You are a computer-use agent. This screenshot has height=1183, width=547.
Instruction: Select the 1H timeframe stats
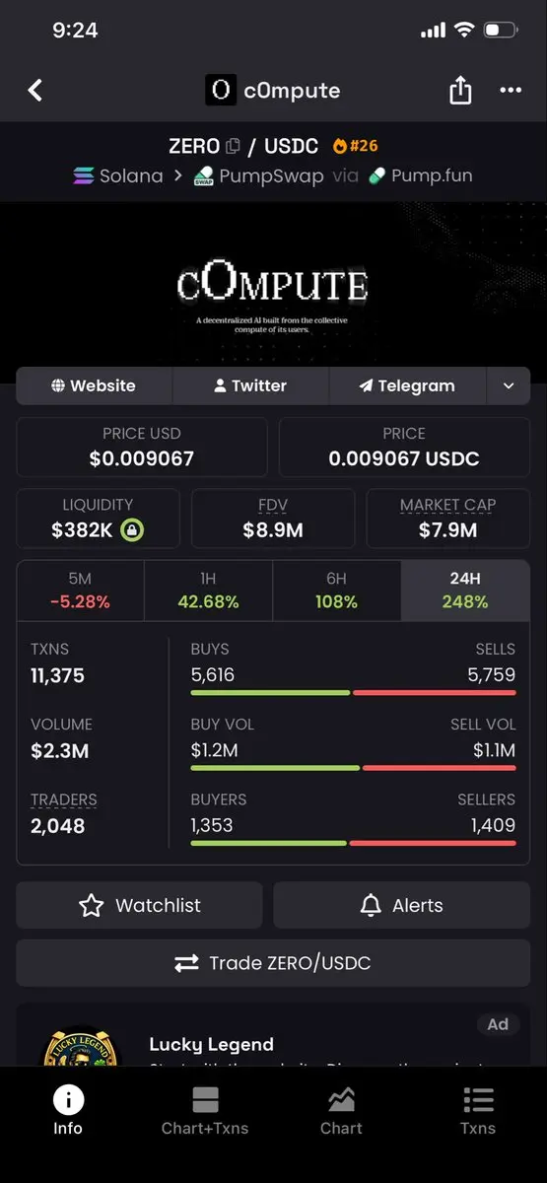[208, 591]
